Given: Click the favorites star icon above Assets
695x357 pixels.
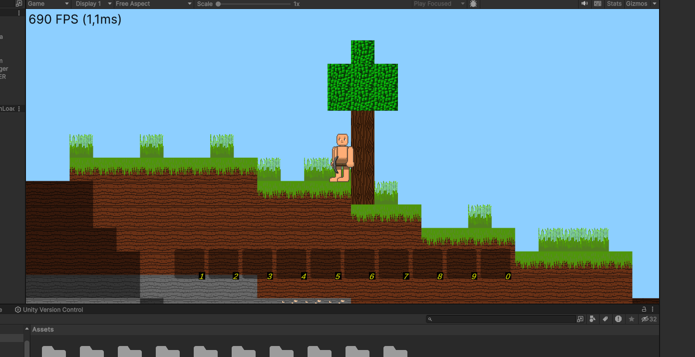Looking at the screenshot, I should pos(631,319).
